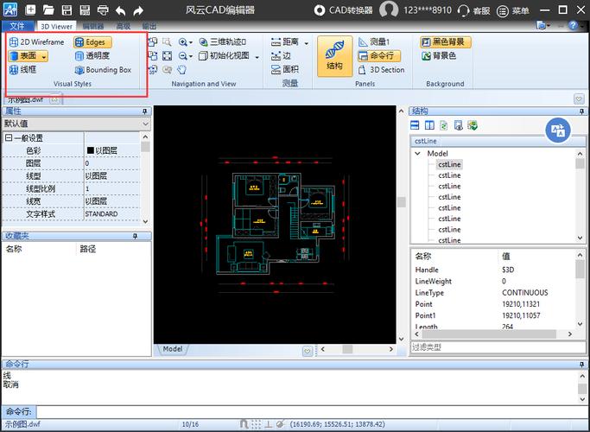This screenshot has height=432, width=590.
Task: Print the drawing with the printer icon
Action: [103, 10]
